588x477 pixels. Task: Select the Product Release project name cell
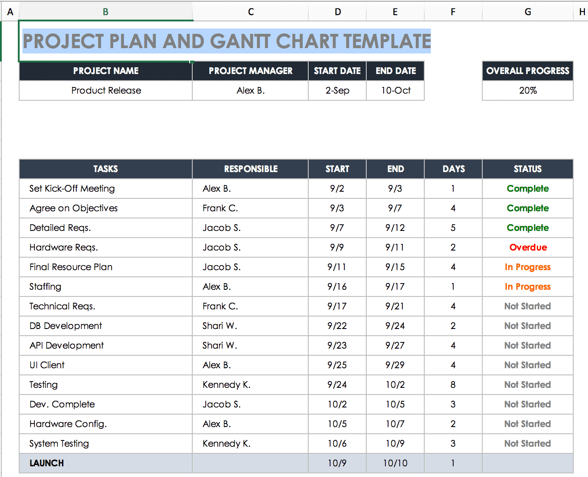click(106, 90)
